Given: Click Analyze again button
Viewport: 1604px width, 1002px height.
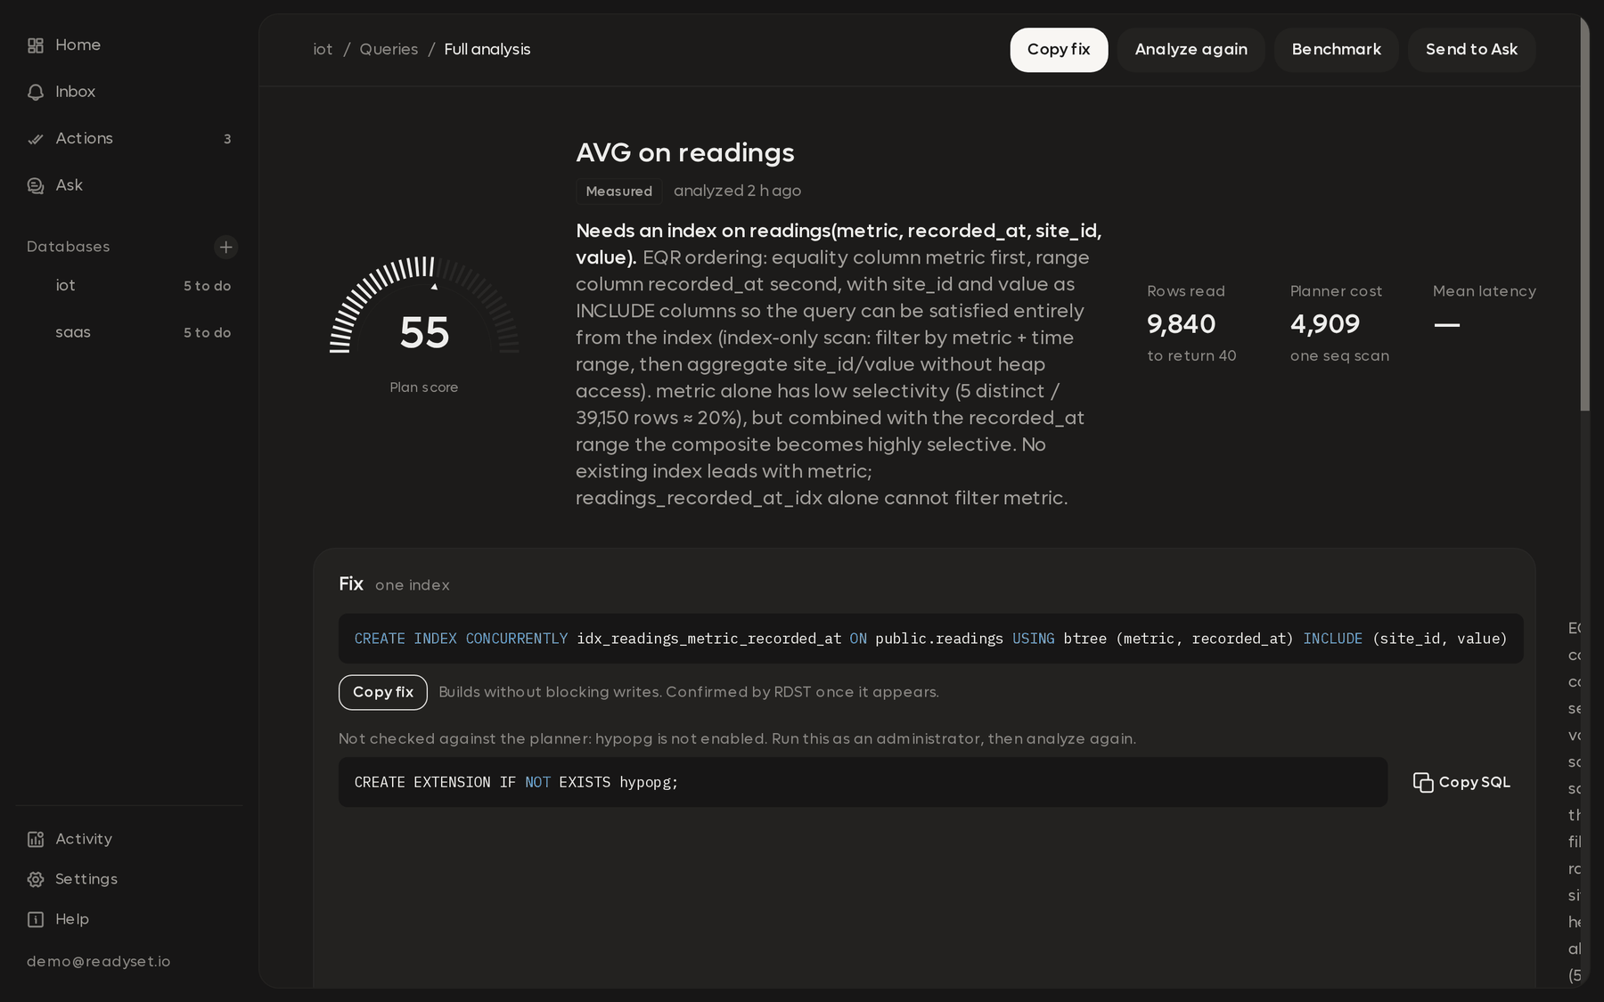Looking at the screenshot, I should [x=1191, y=50].
